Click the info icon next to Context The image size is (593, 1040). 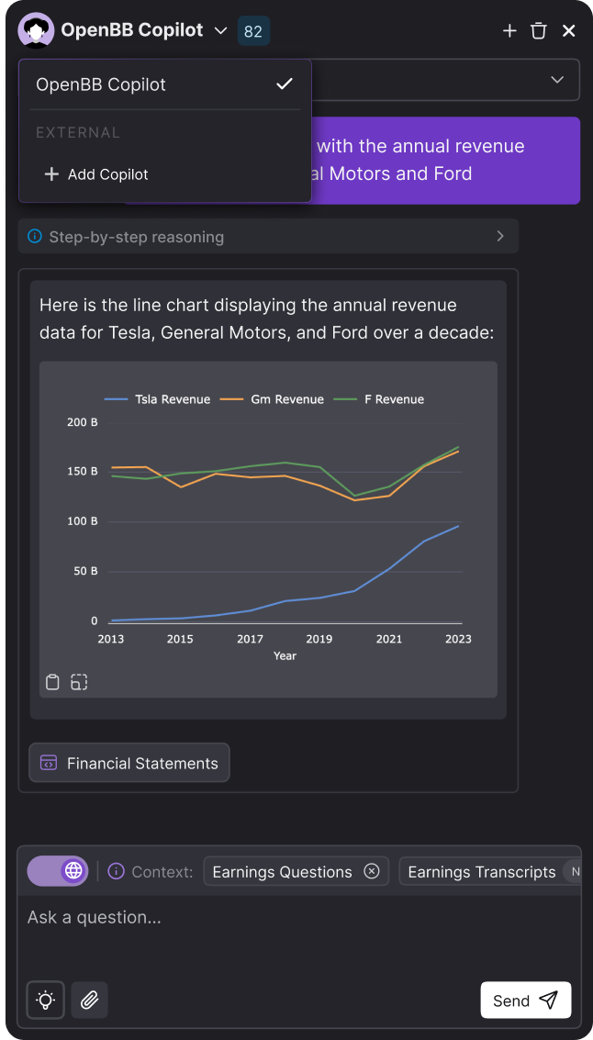pyautogui.click(x=116, y=871)
